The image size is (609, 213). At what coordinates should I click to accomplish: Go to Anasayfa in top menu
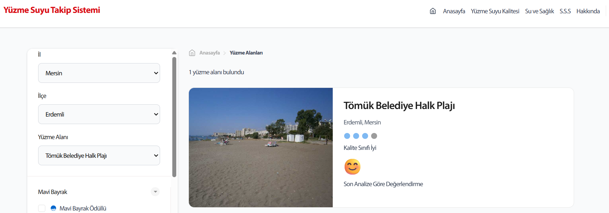[x=454, y=11]
